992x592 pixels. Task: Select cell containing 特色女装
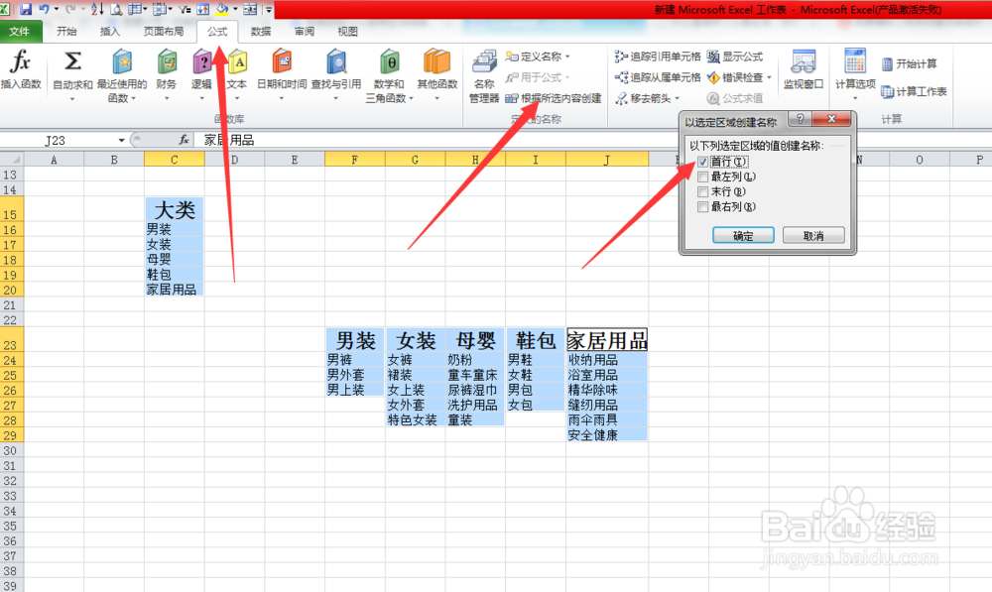(x=415, y=420)
